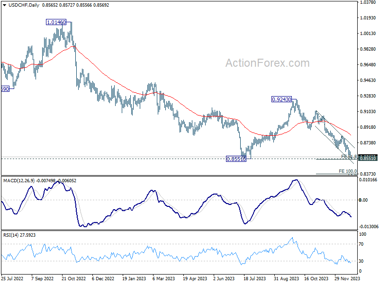Viewport: 379px width, 284px height.
Task: Click the 18 Jul 2023 date label
Action: point(254,278)
